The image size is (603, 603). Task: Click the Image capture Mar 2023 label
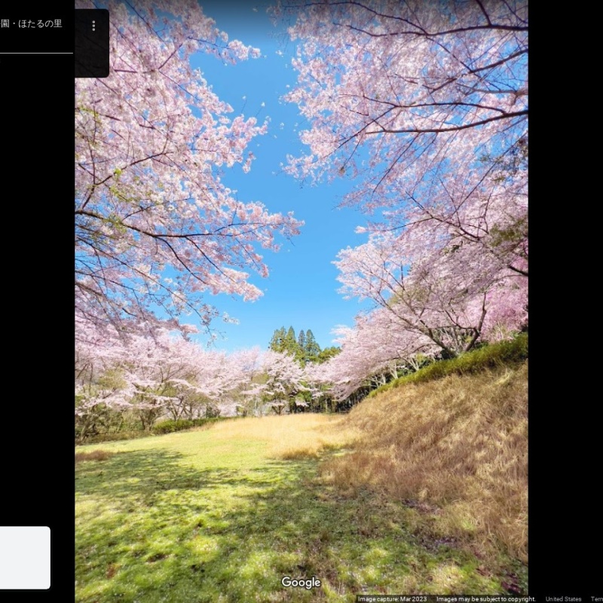[392, 599]
